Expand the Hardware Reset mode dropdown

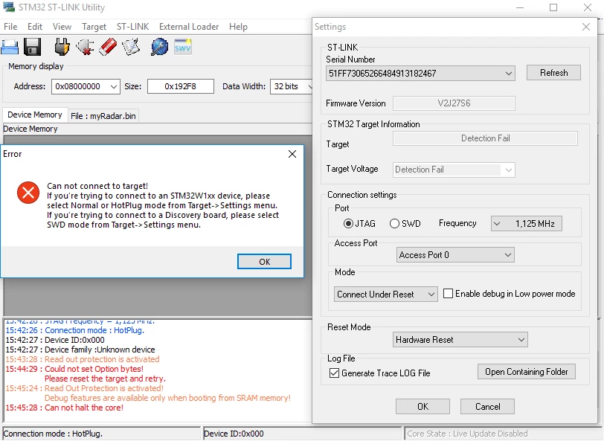tap(460, 340)
